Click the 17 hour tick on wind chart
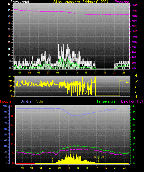Viewport: 144px width, 172px height. pyautogui.click(x=95, y=73)
